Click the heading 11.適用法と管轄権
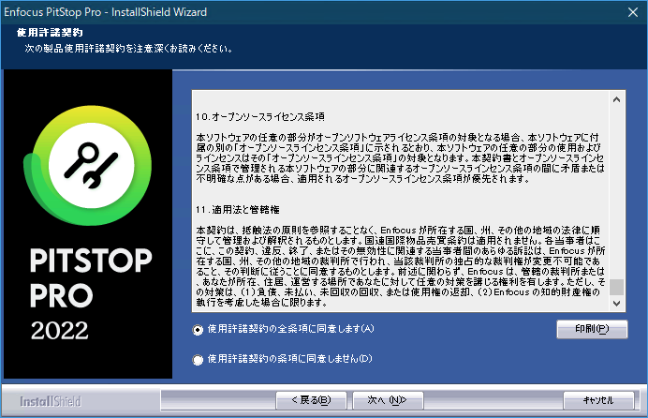The width and height of the screenshot is (648, 418). pyautogui.click(x=237, y=210)
